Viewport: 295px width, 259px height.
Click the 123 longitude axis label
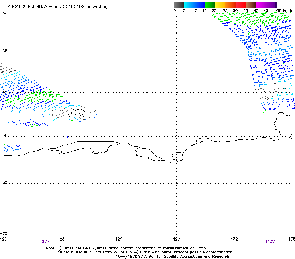click(61, 239)
